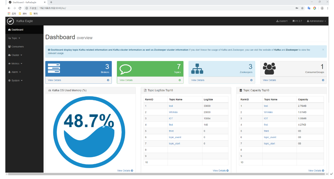
Task: Open 'topic_event' in LogSize table
Action: pos(175,137)
